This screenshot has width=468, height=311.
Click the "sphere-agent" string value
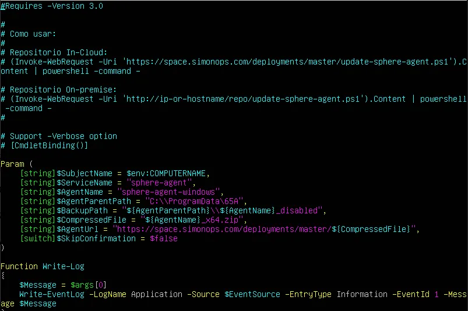[159, 183]
